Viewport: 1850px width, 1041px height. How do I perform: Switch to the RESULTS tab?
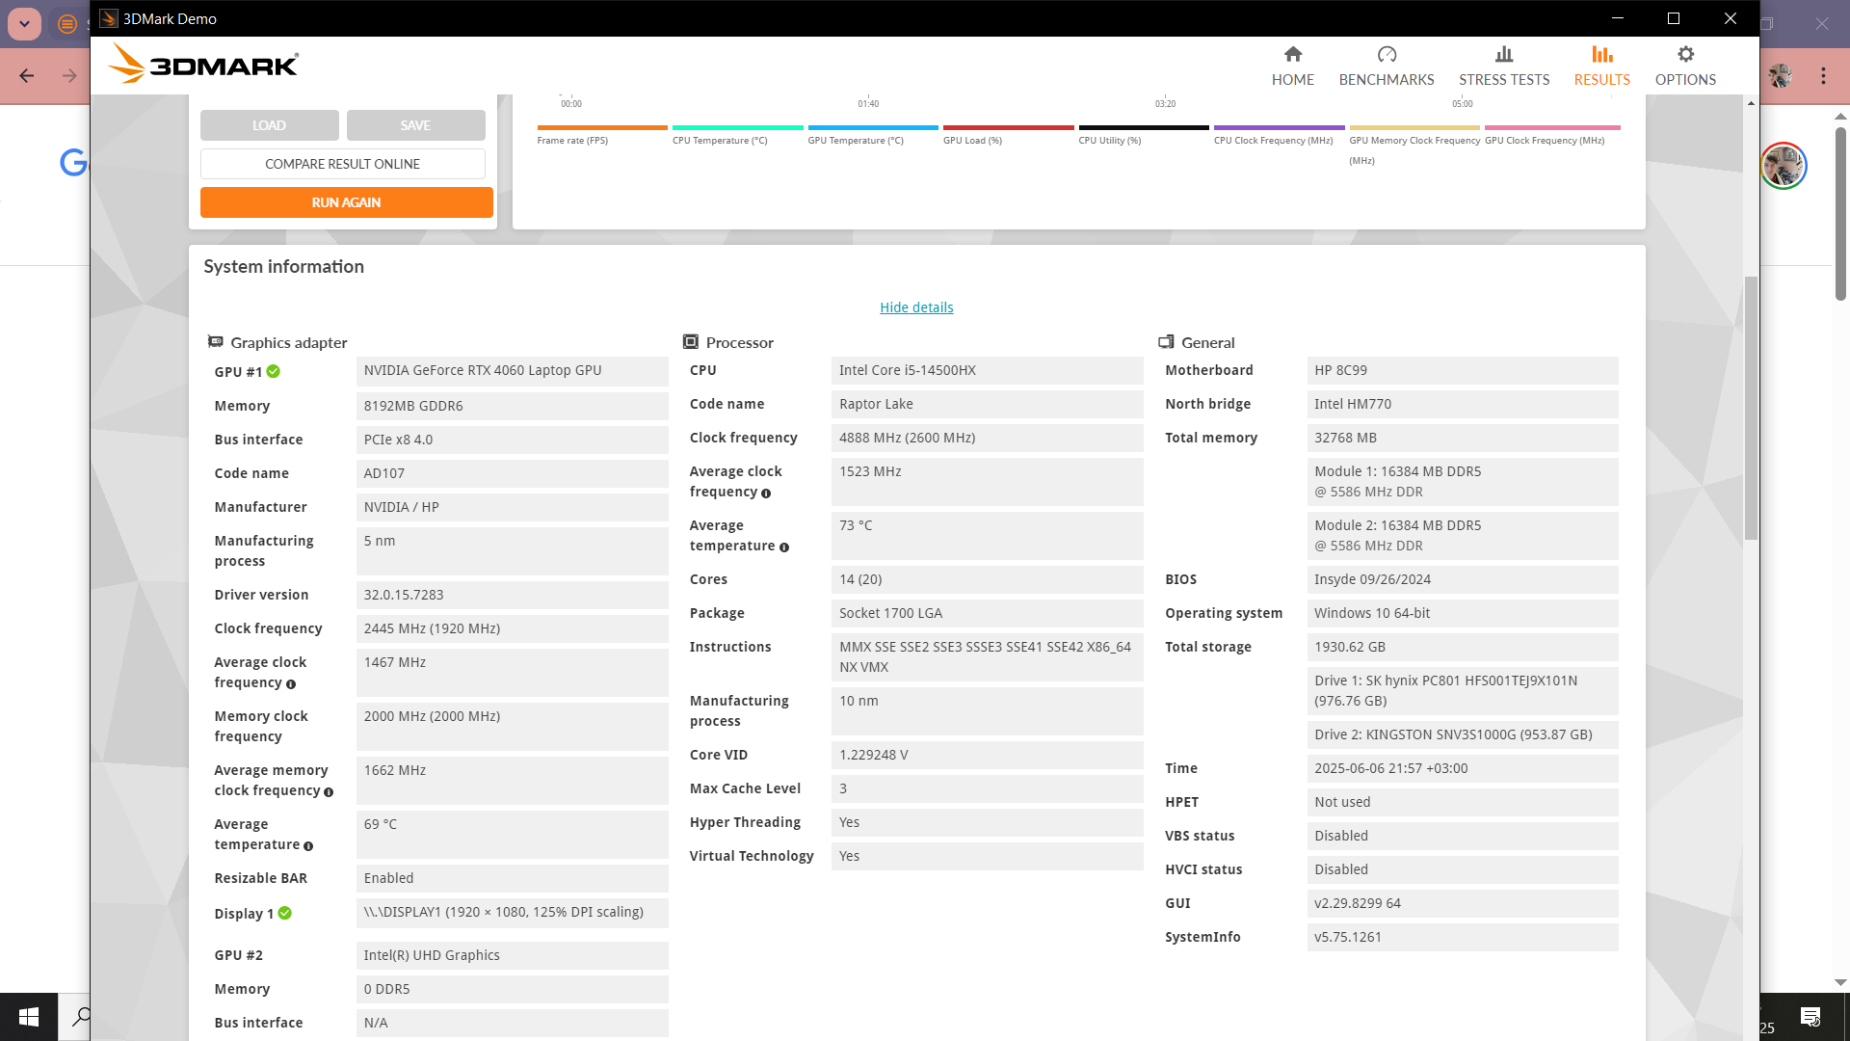[1601, 66]
